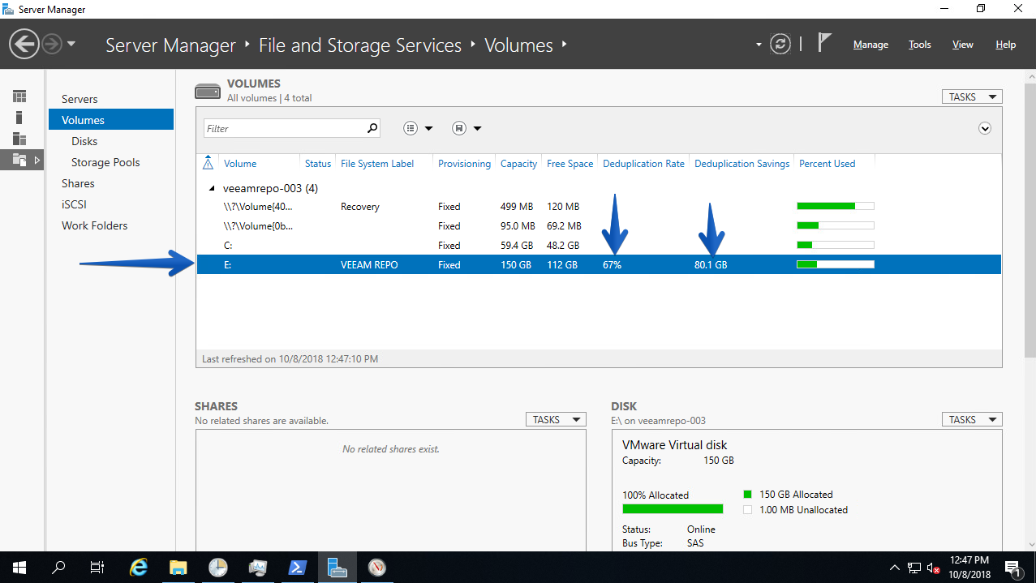The width and height of the screenshot is (1036, 583).
Task: Select the Recovery volume row
Action: click(x=599, y=207)
